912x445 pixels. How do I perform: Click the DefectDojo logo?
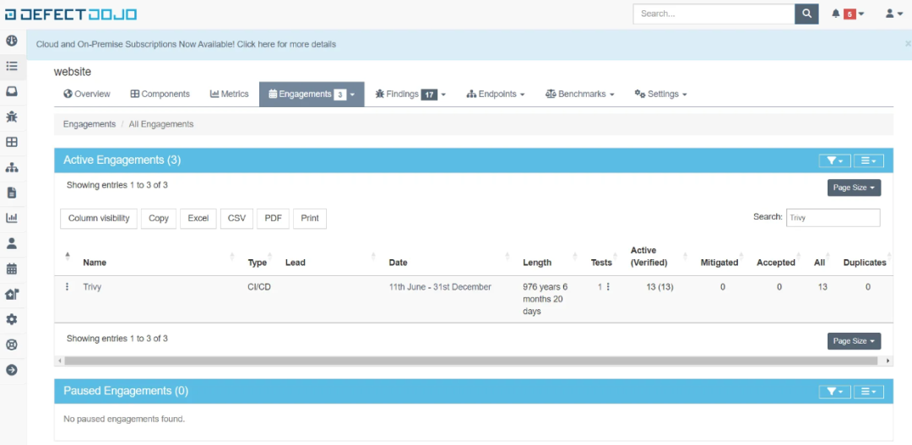pyautogui.click(x=71, y=14)
